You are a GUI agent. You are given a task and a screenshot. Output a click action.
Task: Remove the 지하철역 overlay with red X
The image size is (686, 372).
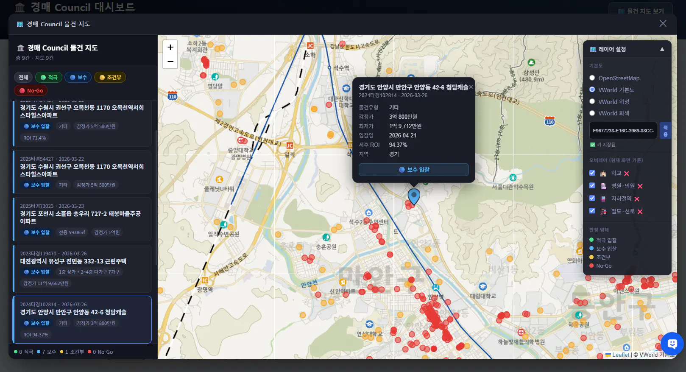coord(637,199)
